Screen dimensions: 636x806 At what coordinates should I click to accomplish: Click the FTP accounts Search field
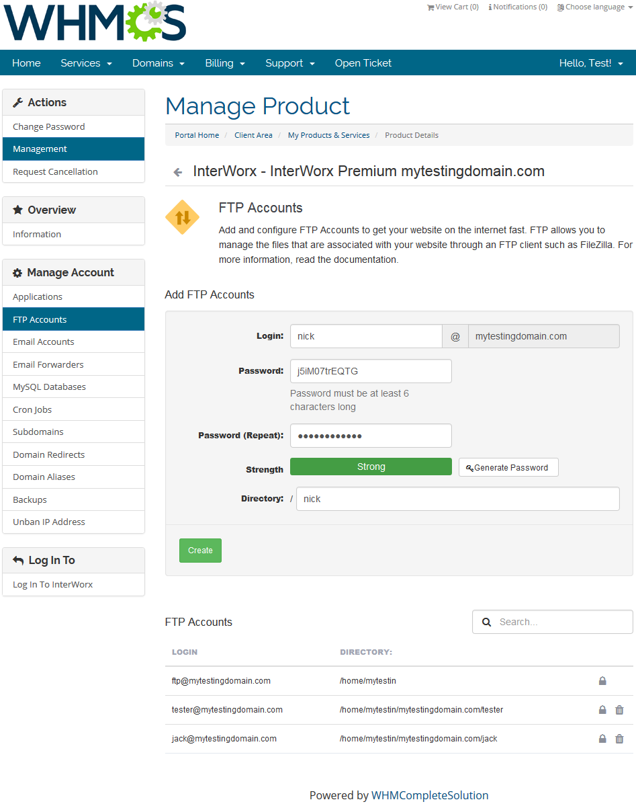[x=553, y=622]
